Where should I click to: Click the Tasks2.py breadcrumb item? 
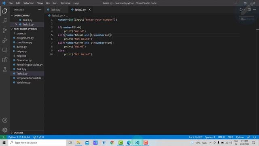tap(57, 15)
